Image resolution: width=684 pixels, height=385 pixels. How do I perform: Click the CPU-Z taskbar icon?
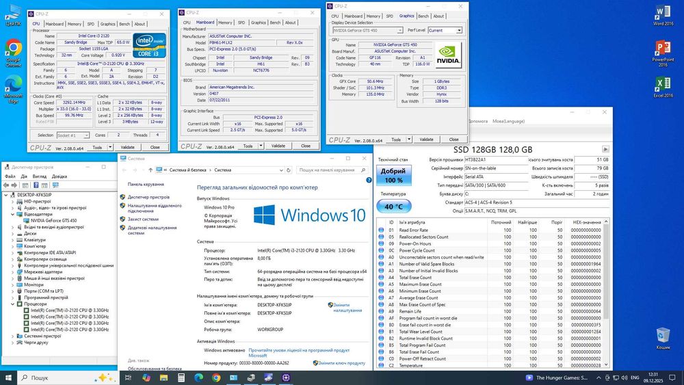[286, 377]
